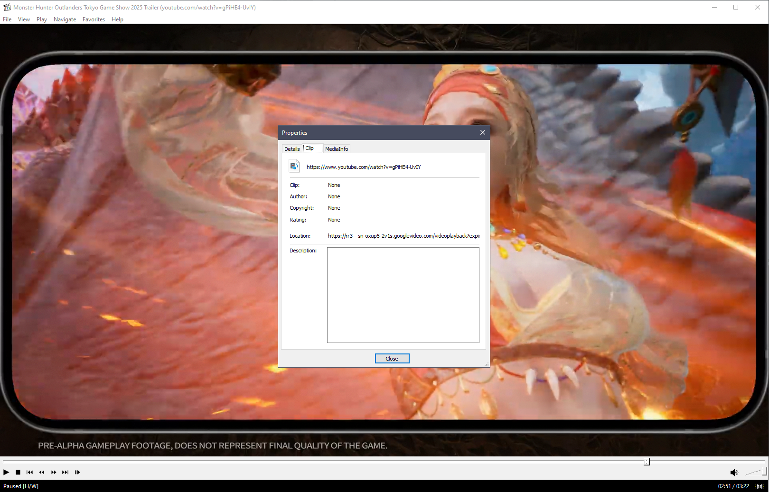Image resolution: width=769 pixels, height=492 pixels.
Task: Close Properties dialog with the X icon
Action: (483, 132)
